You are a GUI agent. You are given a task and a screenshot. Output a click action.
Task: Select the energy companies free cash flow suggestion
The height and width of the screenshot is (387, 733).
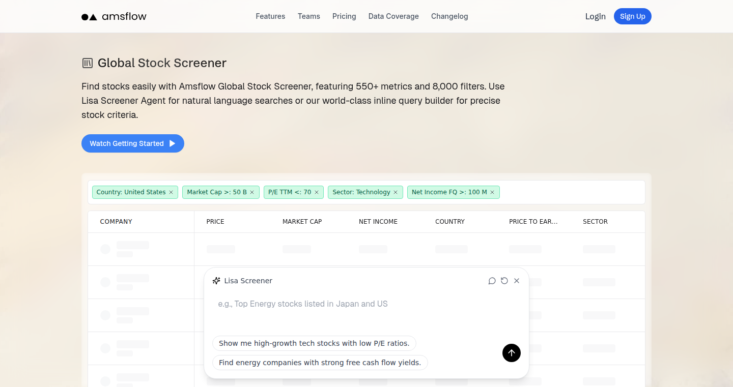click(x=320, y=363)
